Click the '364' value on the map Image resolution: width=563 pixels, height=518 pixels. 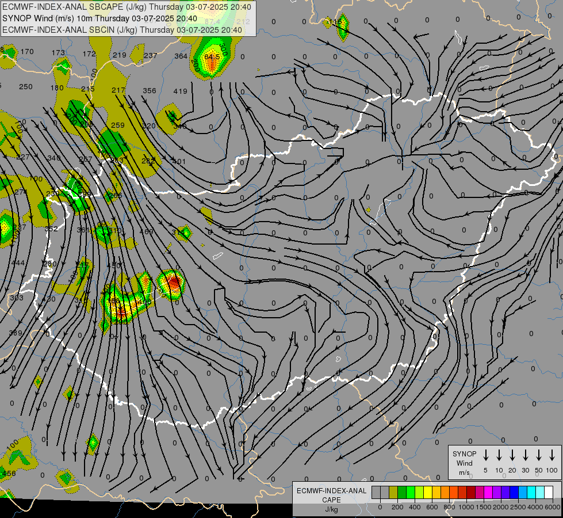coord(181,56)
